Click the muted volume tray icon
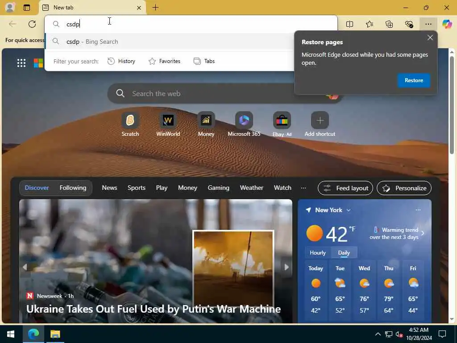457x343 pixels. click(x=399, y=334)
